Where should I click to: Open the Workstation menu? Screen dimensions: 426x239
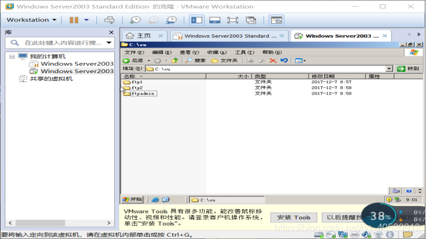(31, 20)
